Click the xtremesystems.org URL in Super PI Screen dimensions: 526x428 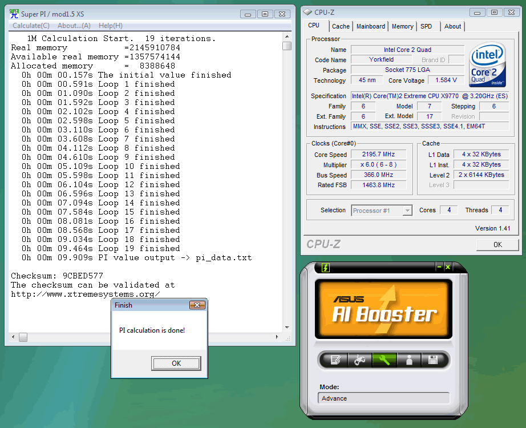click(86, 294)
